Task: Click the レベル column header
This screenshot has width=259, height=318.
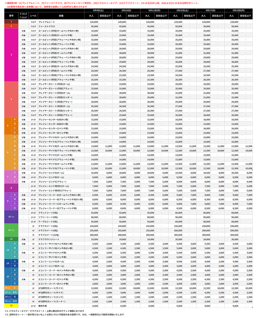Action: point(33,16)
